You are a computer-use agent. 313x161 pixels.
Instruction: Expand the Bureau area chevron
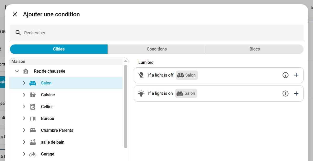coord(24,119)
